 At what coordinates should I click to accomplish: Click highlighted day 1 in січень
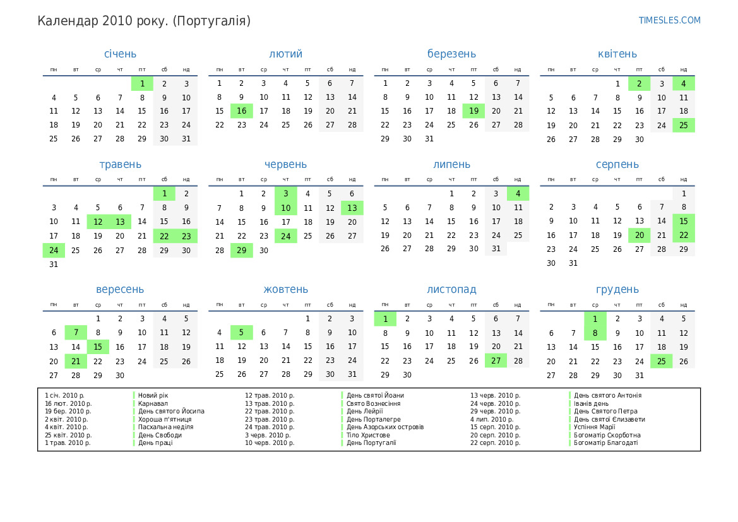point(142,83)
